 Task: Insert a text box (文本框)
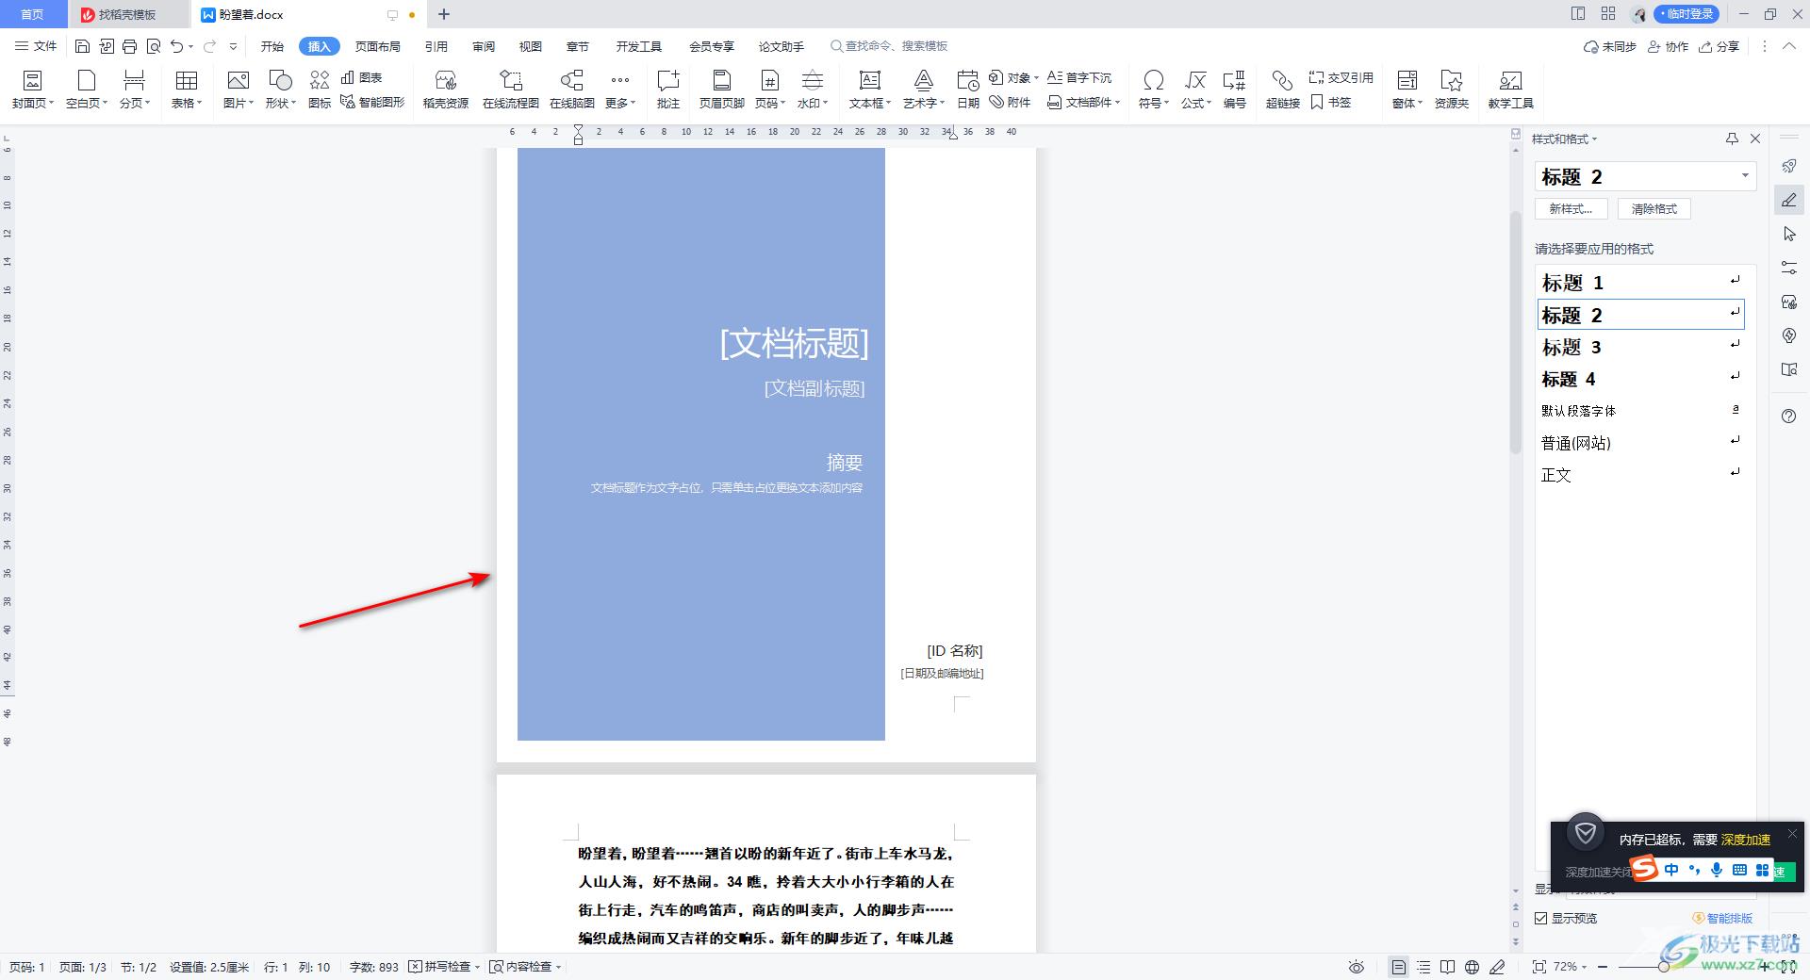coord(870,90)
